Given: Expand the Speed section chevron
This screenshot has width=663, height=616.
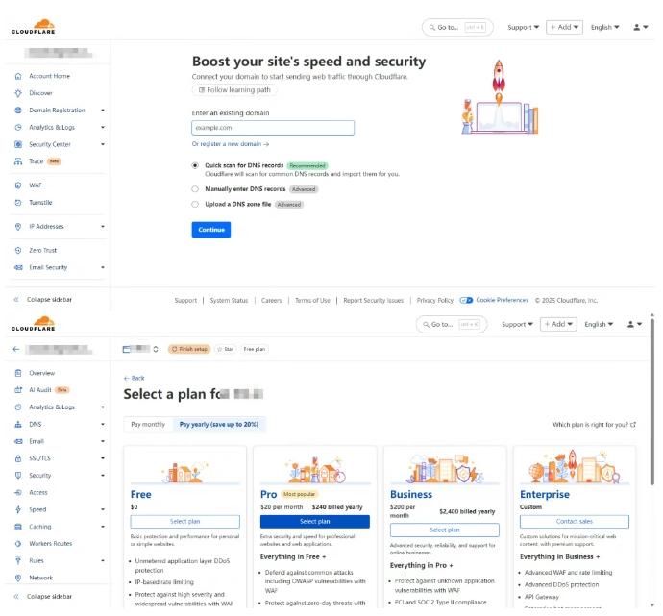Looking at the screenshot, I should point(103,509).
